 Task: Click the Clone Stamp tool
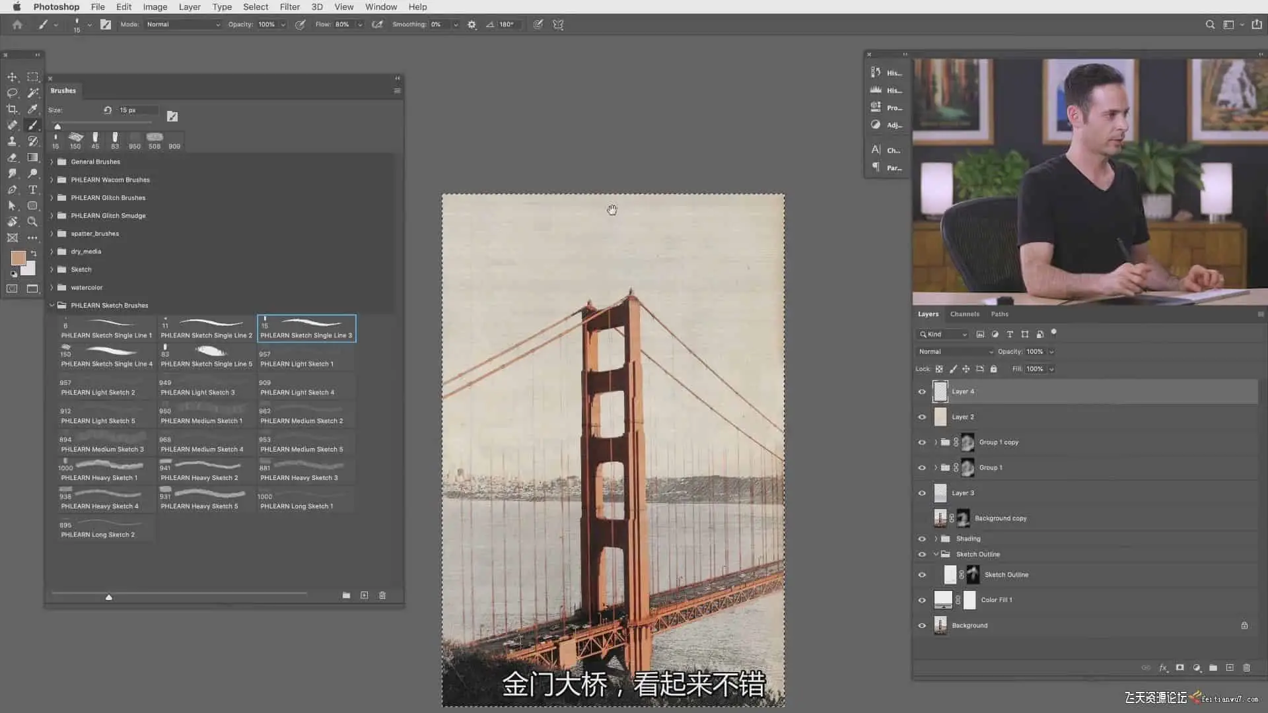tap(12, 141)
